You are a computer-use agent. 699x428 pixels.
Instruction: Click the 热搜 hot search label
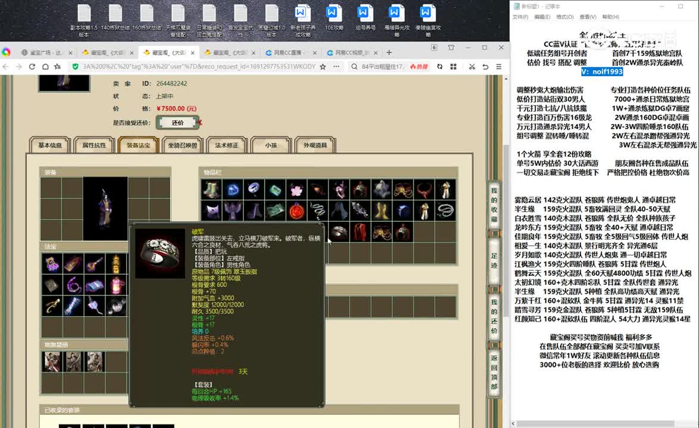[x=419, y=67]
